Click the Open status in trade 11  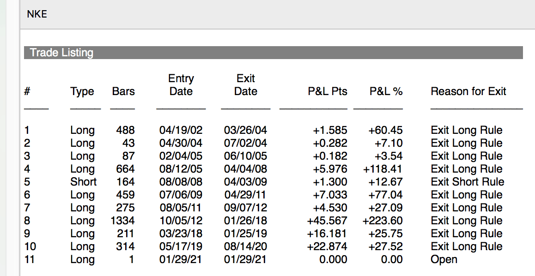[444, 260]
